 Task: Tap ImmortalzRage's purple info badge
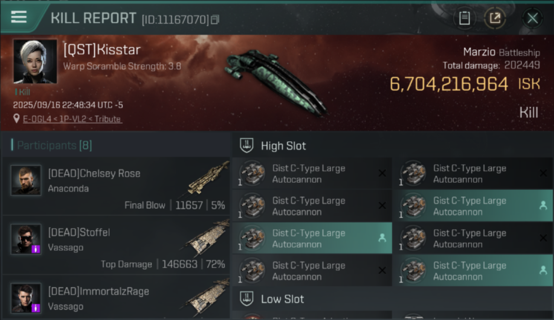(36, 308)
